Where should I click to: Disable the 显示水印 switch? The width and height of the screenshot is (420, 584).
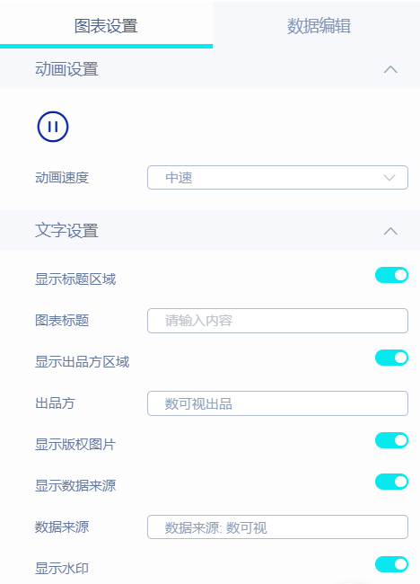(x=391, y=564)
